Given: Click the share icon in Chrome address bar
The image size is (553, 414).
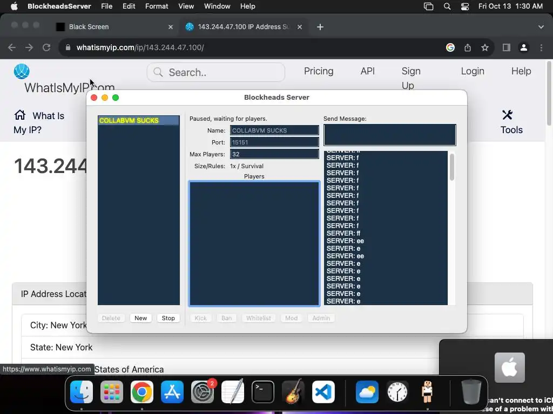Looking at the screenshot, I should pos(468,47).
